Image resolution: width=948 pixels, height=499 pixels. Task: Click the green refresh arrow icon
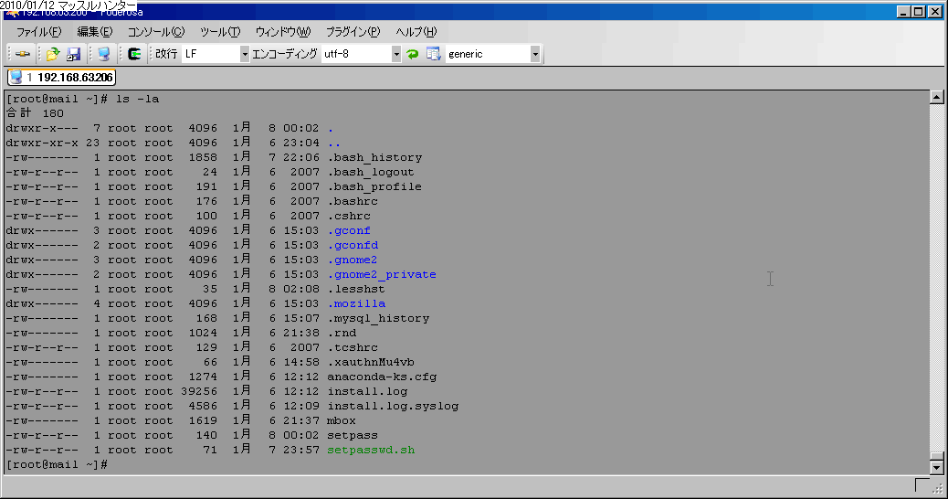coord(412,54)
